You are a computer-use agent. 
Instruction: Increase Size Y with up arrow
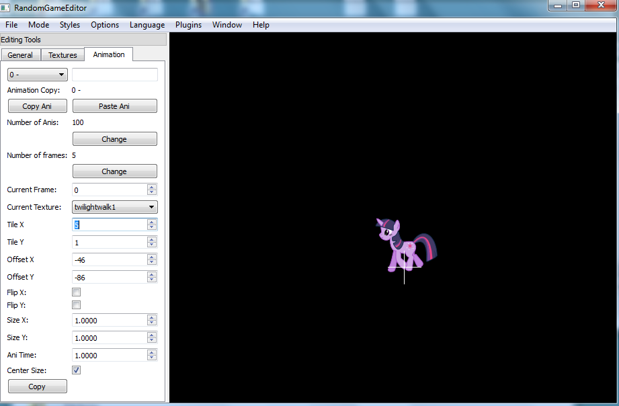[x=152, y=335]
